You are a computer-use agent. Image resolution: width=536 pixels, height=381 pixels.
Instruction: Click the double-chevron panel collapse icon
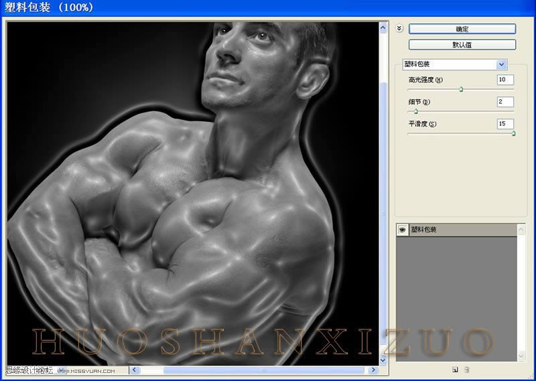(x=399, y=29)
